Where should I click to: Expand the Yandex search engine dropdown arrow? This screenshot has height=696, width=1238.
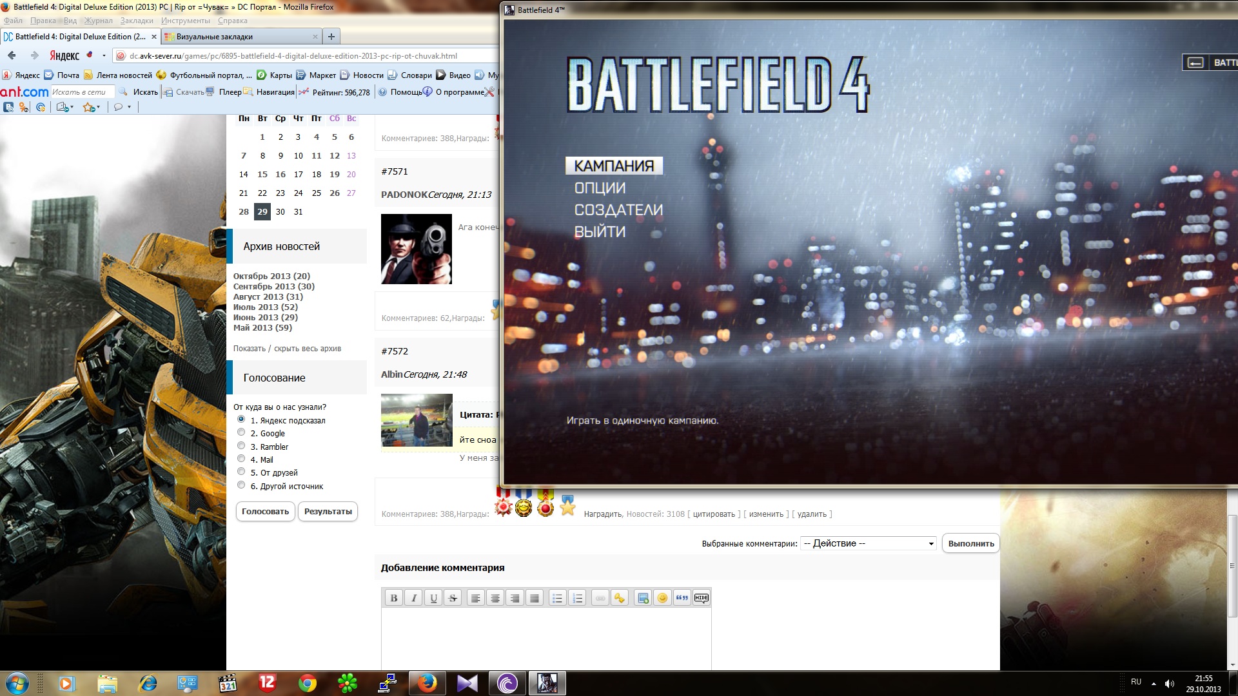pyautogui.click(x=104, y=55)
